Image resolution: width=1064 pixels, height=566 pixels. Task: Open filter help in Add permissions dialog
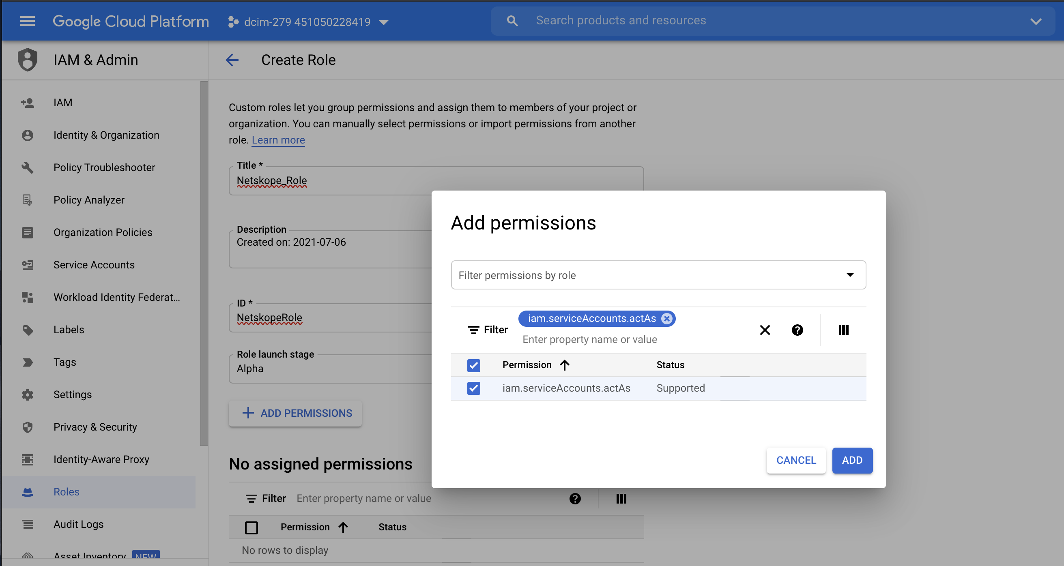pos(797,330)
